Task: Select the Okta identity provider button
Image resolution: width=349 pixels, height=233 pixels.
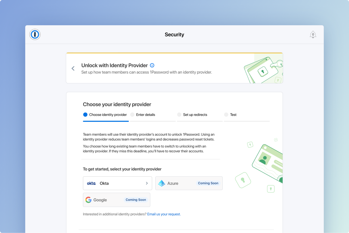Action: click(x=117, y=183)
